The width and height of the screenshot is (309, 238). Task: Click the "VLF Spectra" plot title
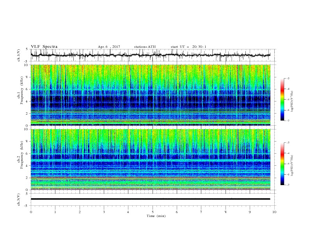coord(44,47)
